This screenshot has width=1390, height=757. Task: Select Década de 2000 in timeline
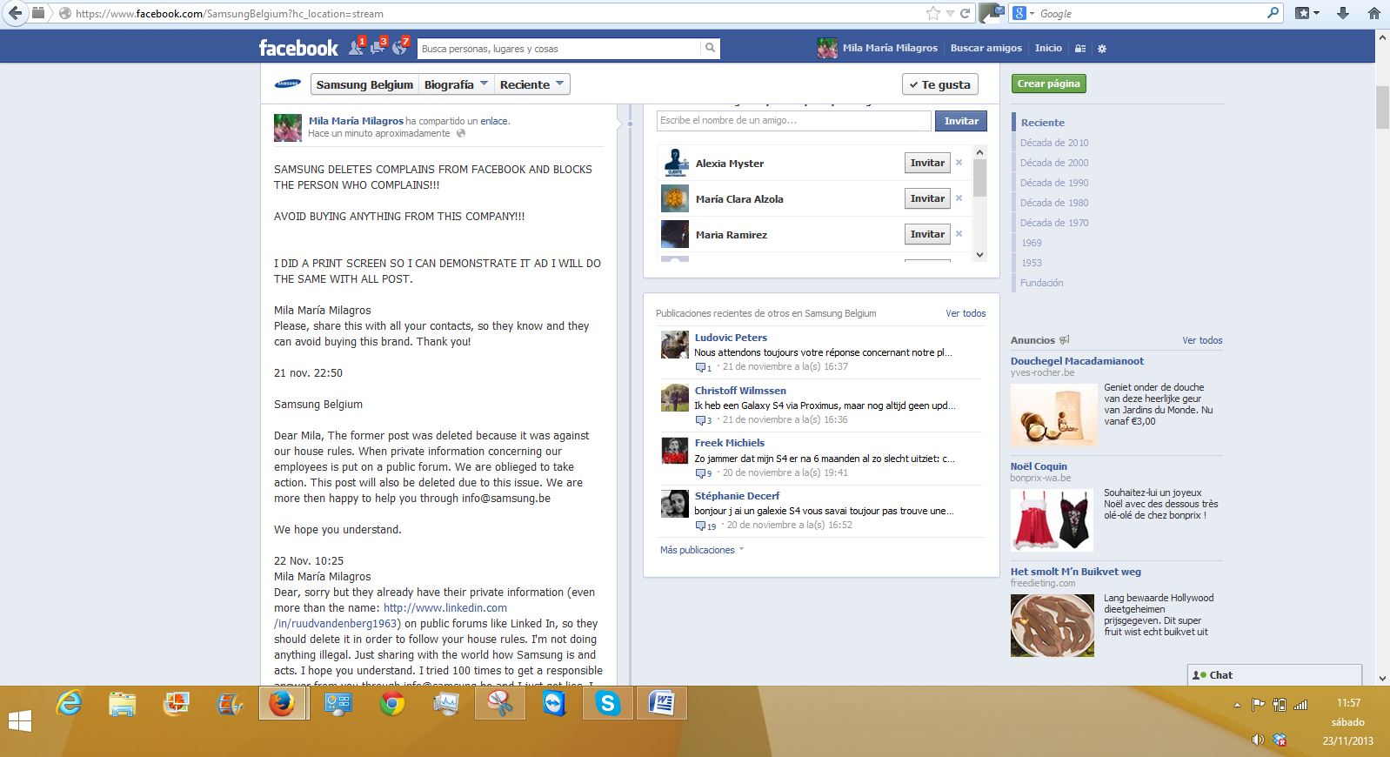click(x=1053, y=163)
